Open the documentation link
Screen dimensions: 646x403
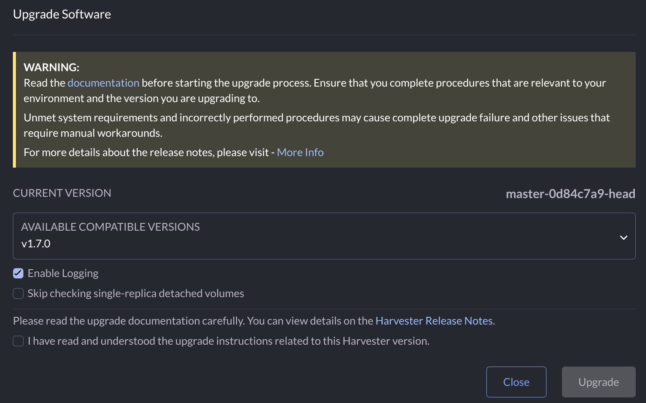[x=103, y=83]
